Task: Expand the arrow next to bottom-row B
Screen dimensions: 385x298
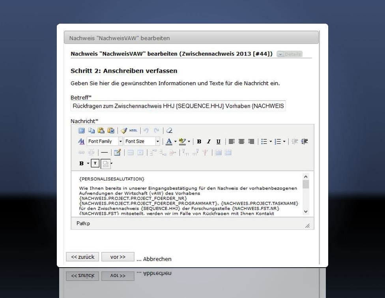Action: tap(88, 163)
